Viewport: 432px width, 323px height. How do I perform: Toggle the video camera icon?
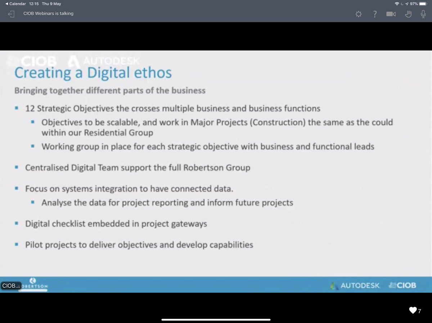391,14
